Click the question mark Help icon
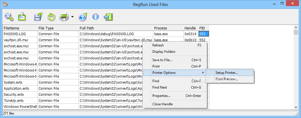This screenshot has width=301, height=118. [83, 17]
